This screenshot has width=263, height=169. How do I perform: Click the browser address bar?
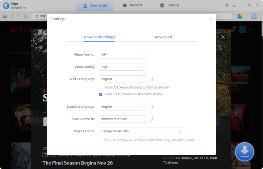tap(132, 16)
